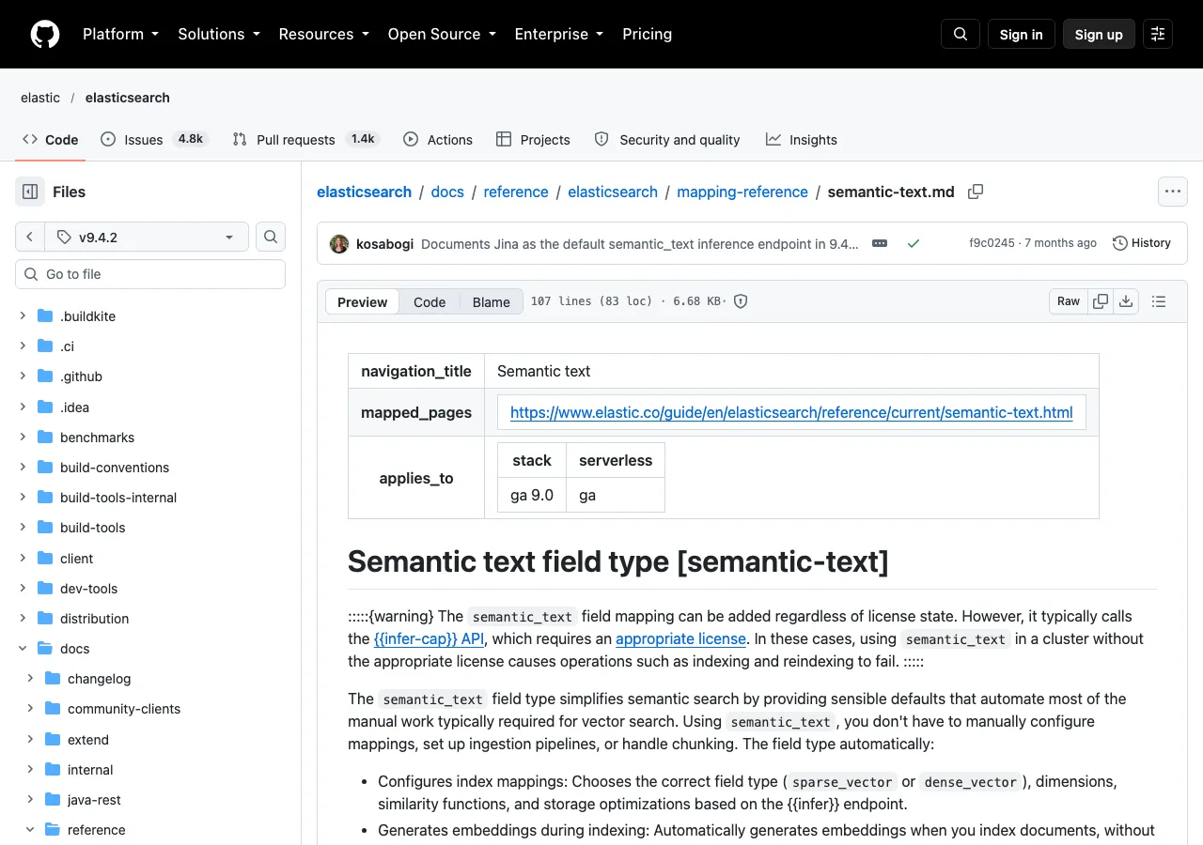The width and height of the screenshot is (1203, 845).
Task: Open the Platform dropdown menu
Action: pyautogui.click(x=120, y=34)
